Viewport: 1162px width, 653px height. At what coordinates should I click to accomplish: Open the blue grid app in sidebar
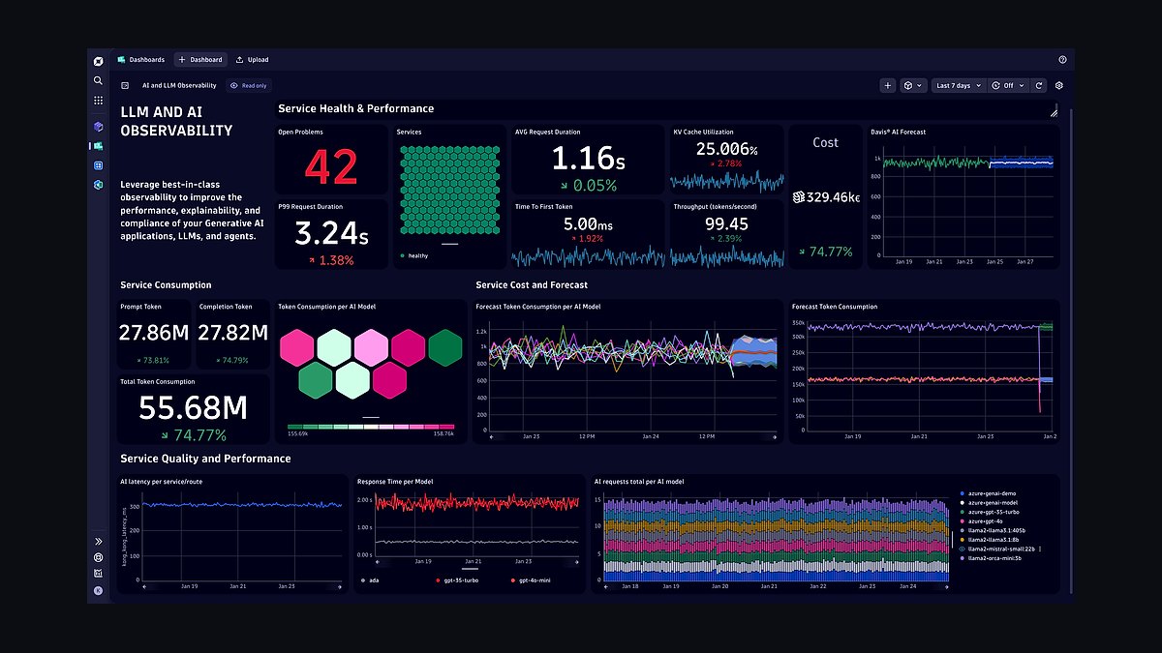98,165
